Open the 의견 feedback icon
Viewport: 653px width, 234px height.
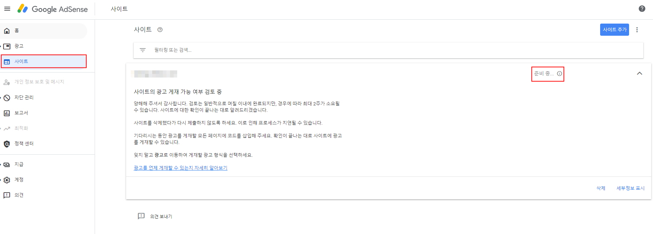click(x=6, y=195)
